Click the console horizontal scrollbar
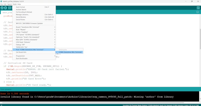 pyautogui.click(x=93, y=102)
